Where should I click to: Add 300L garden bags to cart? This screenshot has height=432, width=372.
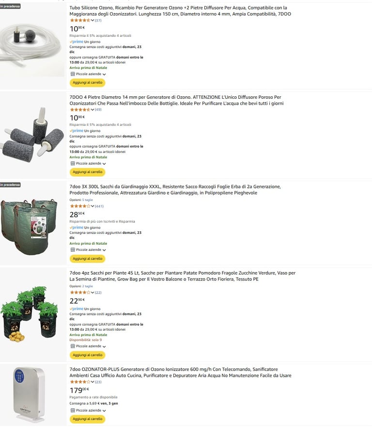click(x=87, y=259)
